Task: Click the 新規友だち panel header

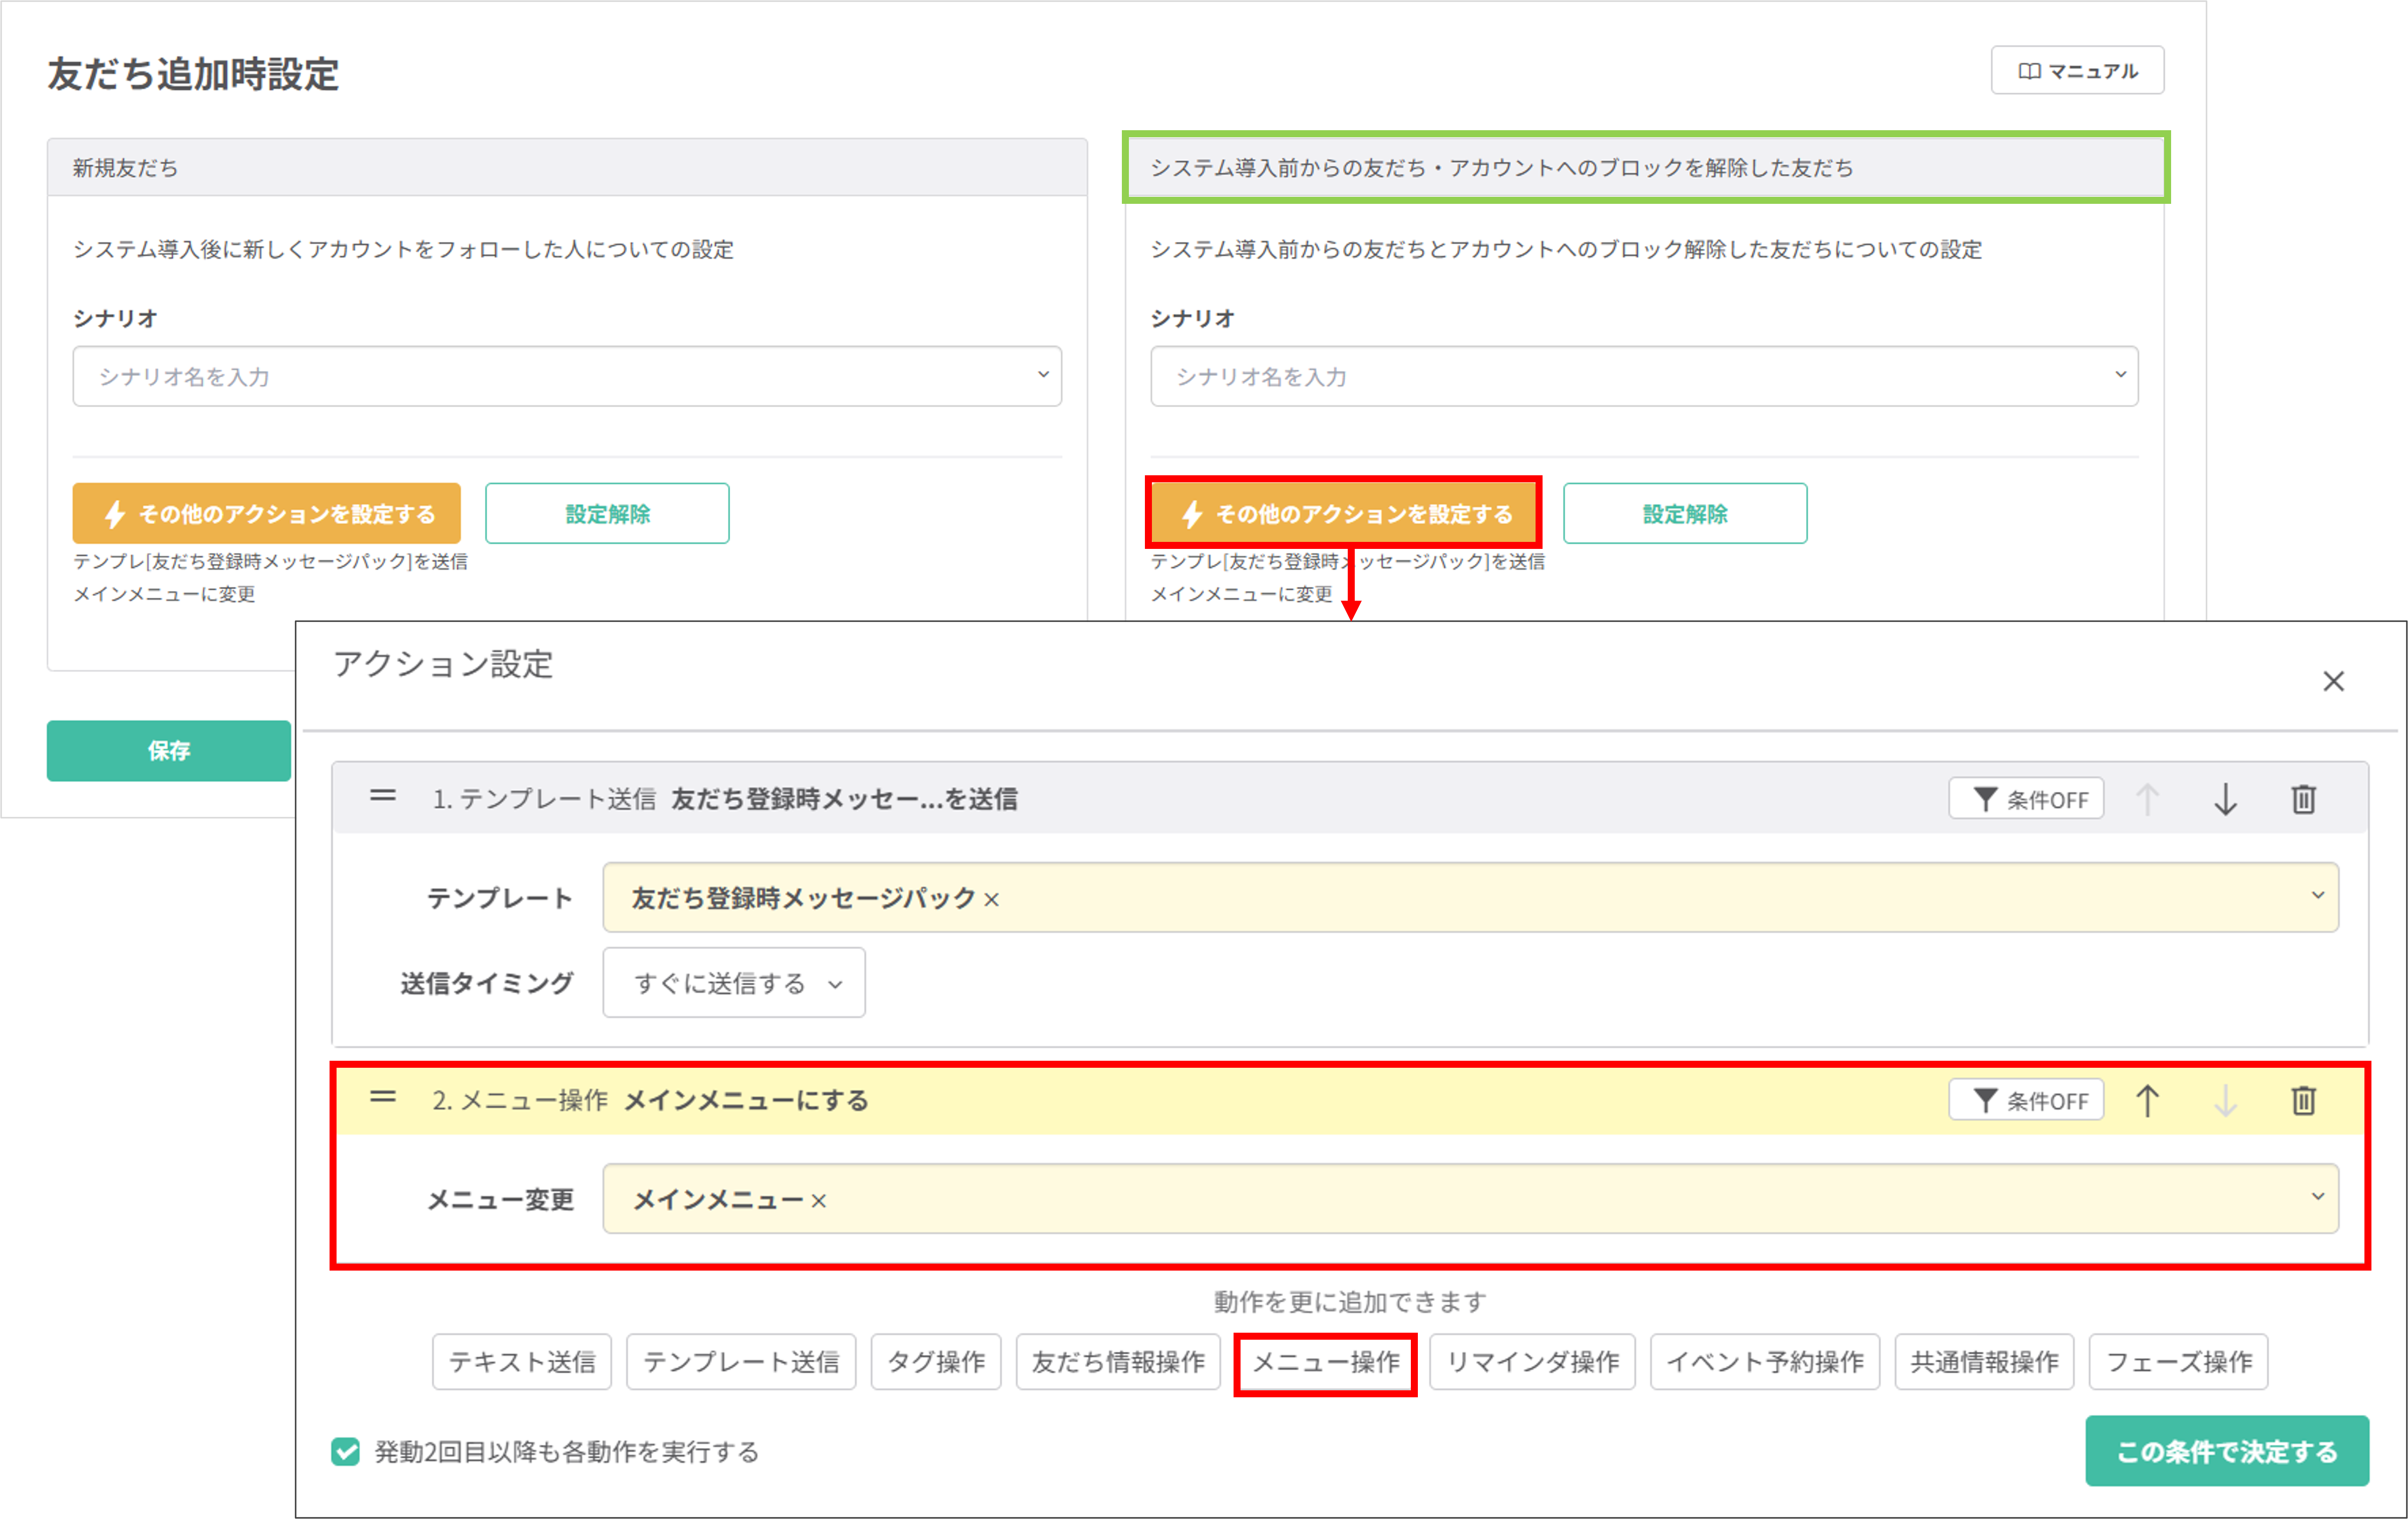Action: point(567,167)
